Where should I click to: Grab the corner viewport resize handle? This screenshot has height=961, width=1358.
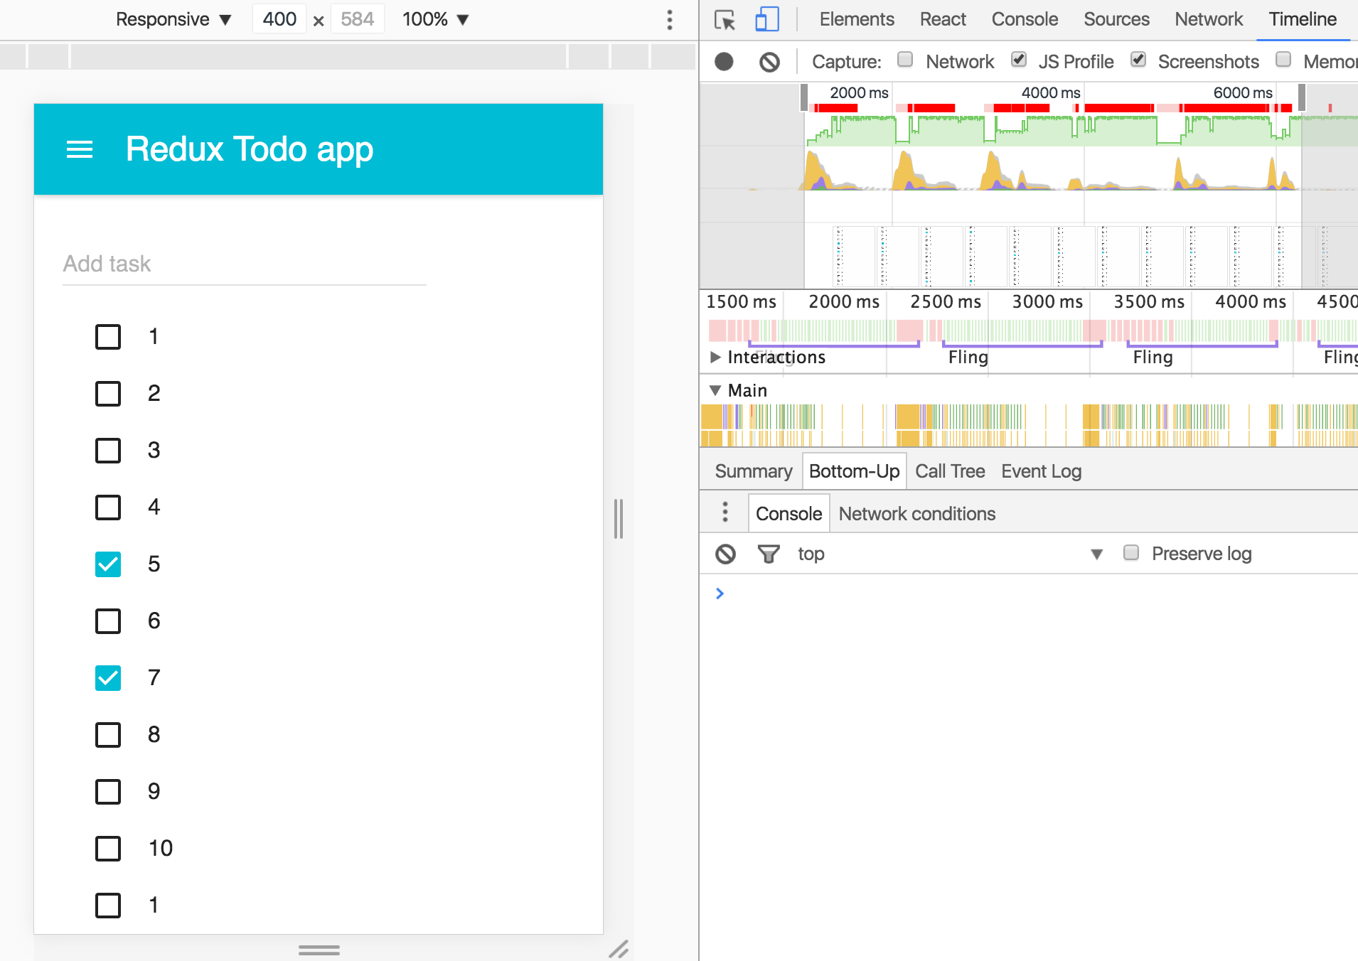tap(619, 949)
